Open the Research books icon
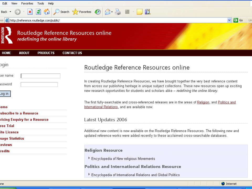Viewport: 252px width, 189px height. click(x=148, y=12)
